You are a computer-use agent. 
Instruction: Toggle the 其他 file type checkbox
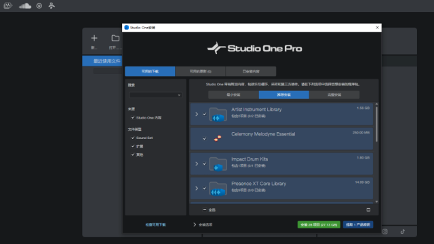[x=133, y=155]
